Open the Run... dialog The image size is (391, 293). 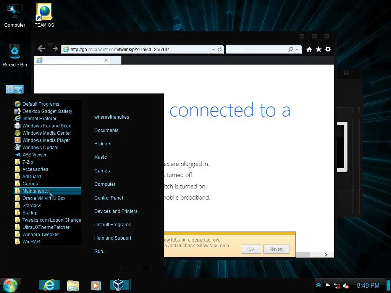coord(100,251)
